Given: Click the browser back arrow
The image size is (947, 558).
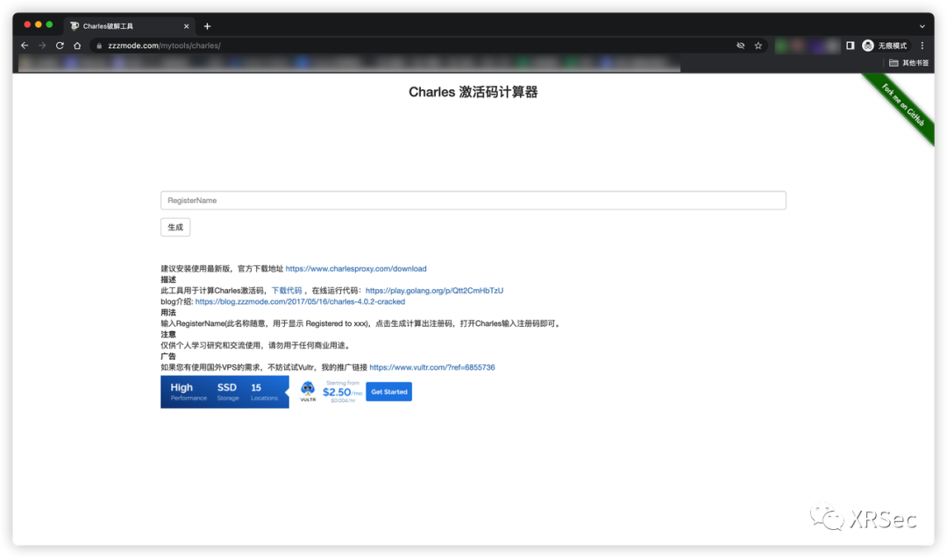Looking at the screenshot, I should [x=25, y=46].
